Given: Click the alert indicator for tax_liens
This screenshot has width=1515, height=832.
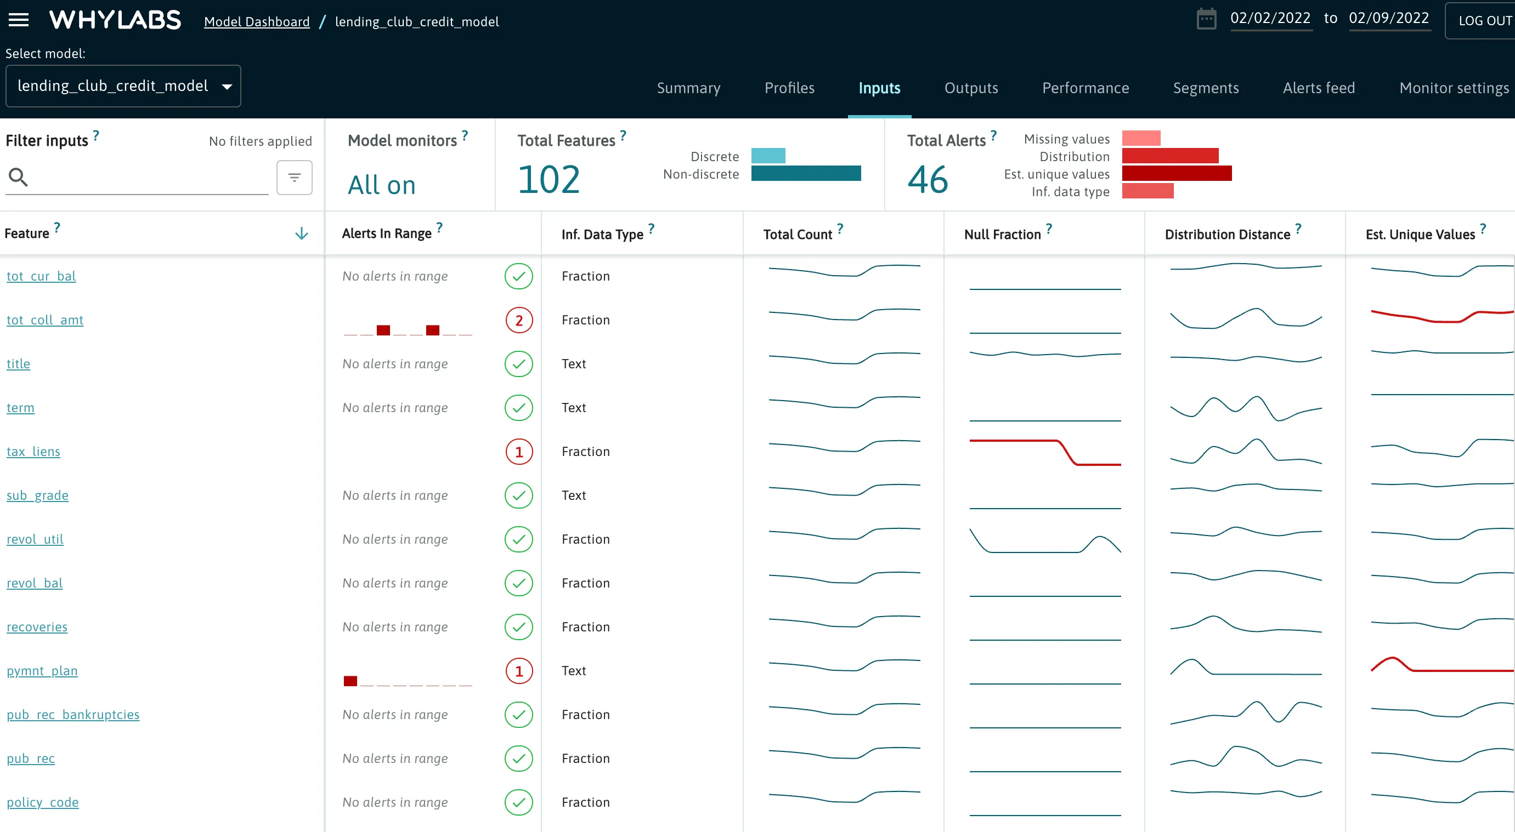Looking at the screenshot, I should 519,451.
